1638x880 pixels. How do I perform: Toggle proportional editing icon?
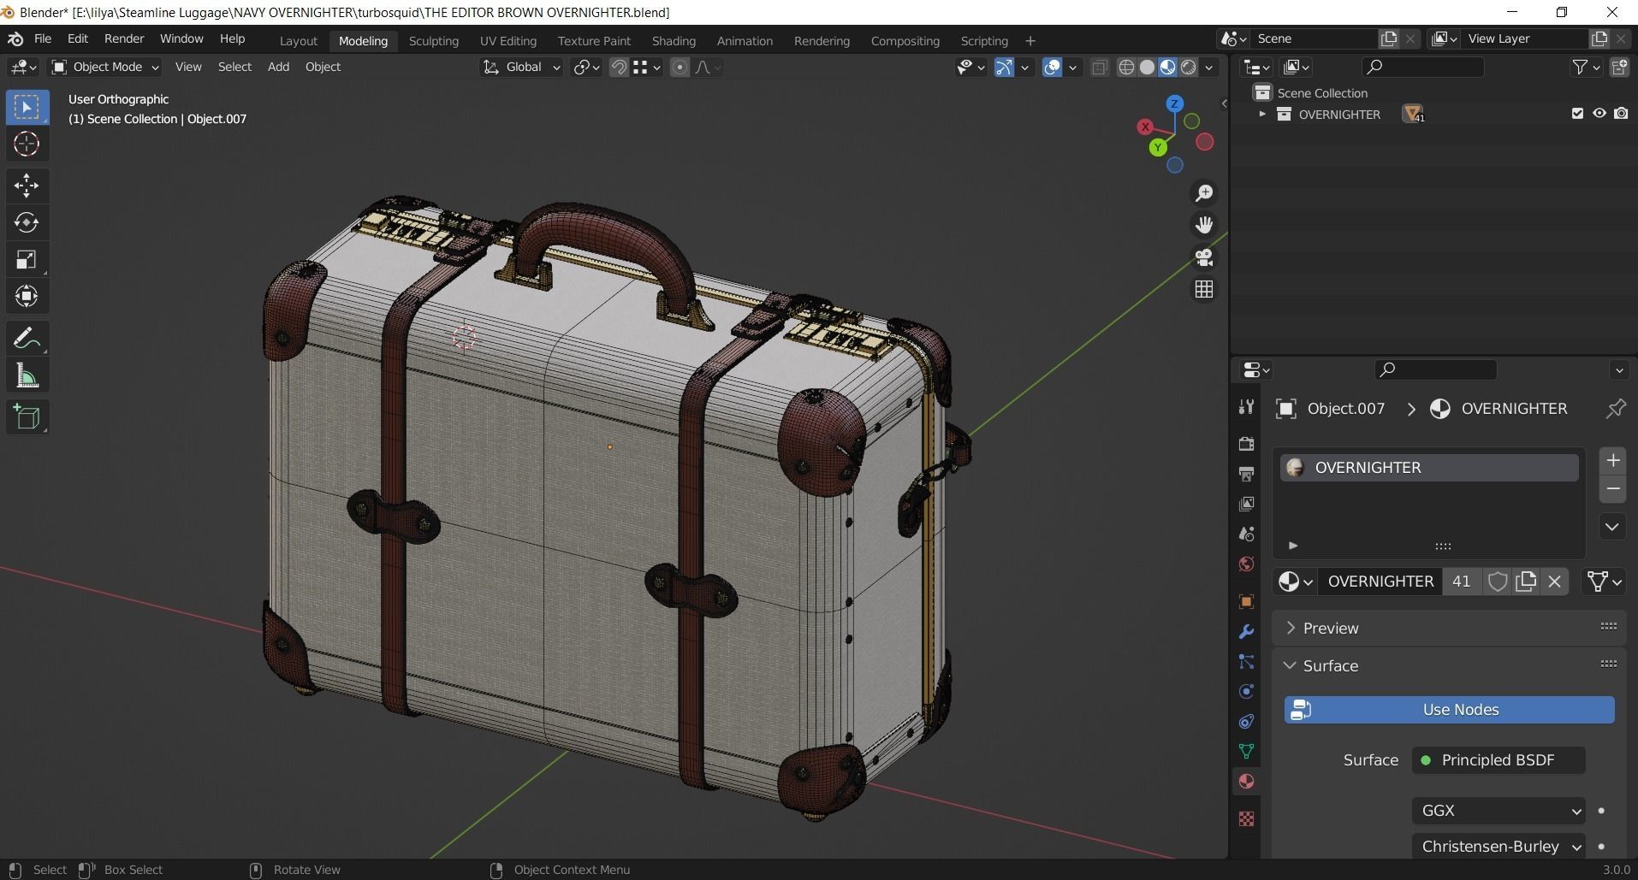click(680, 67)
